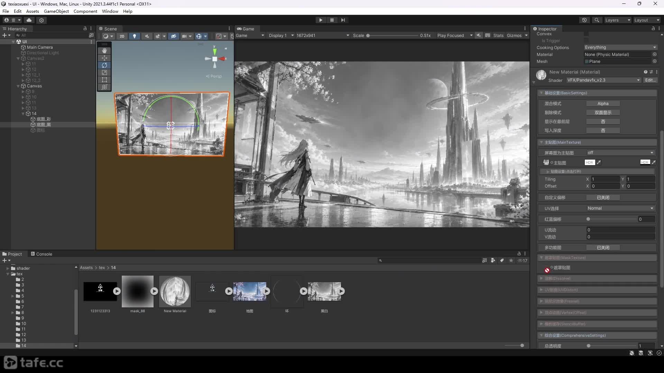The width and height of the screenshot is (664, 373).
Task: Select the mask_88 texture thumbnail
Action: (138, 291)
